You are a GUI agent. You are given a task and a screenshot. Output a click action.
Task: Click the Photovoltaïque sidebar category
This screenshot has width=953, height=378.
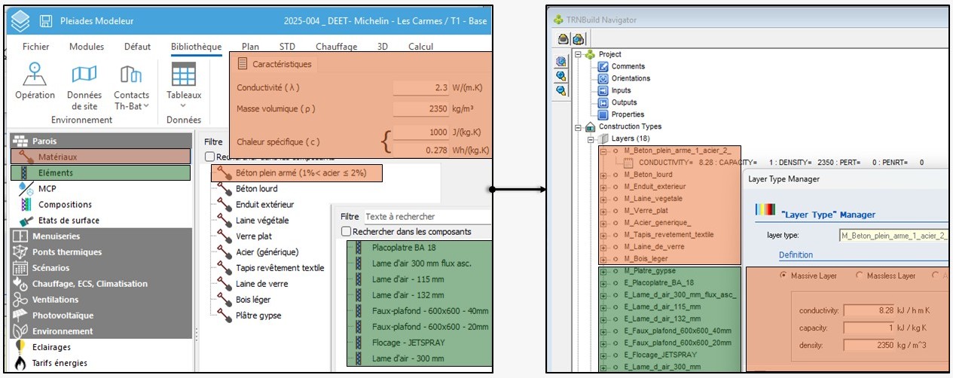[x=63, y=316]
